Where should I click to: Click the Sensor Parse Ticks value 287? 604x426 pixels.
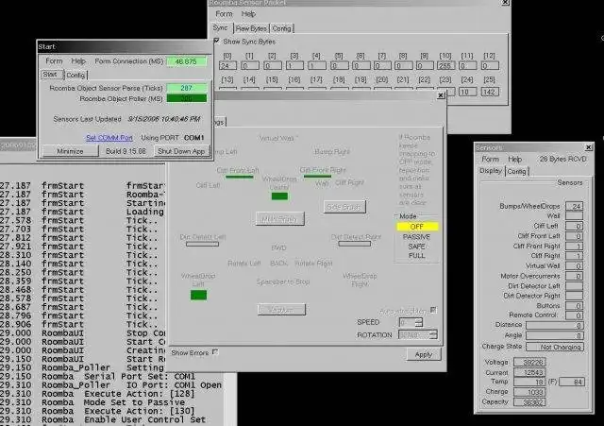click(187, 88)
